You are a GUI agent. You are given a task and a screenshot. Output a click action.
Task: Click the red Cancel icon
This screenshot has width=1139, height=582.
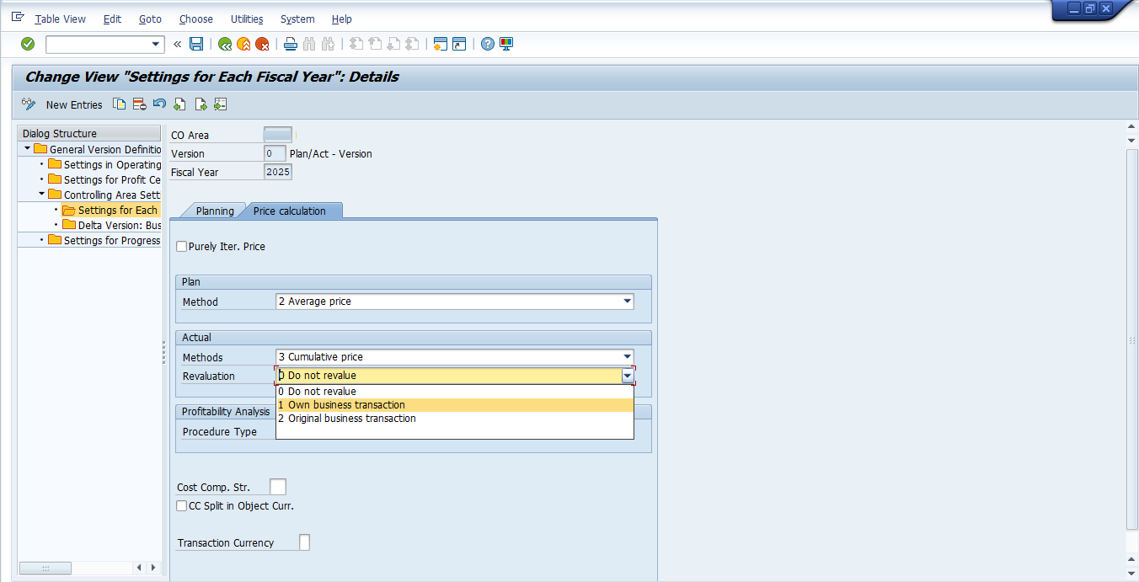tap(263, 44)
